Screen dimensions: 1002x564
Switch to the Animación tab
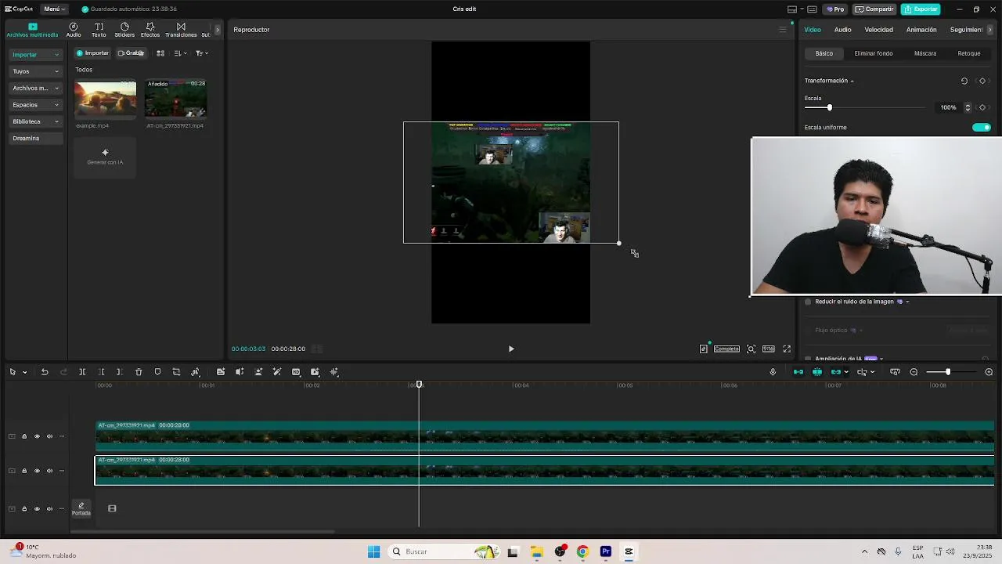coord(921,30)
